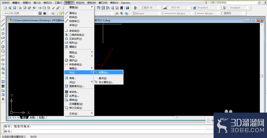Select the Construction Line tool in left toolbar
Viewport: 267px width, 138px height.
[3, 25]
